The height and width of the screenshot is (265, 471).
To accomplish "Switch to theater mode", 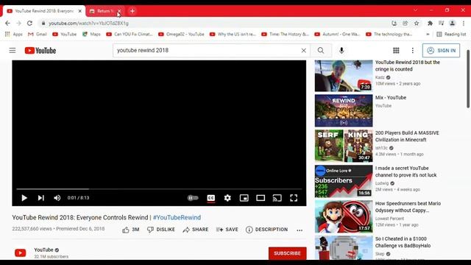I will coord(261,198).
